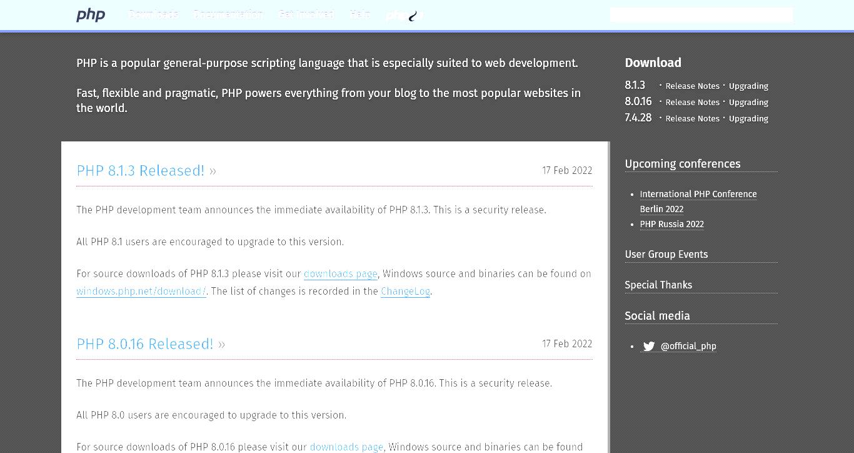Follow the windows.php.net/download/ link
Viewport: 854px width, 453px height.
click(x=141, y=292)
